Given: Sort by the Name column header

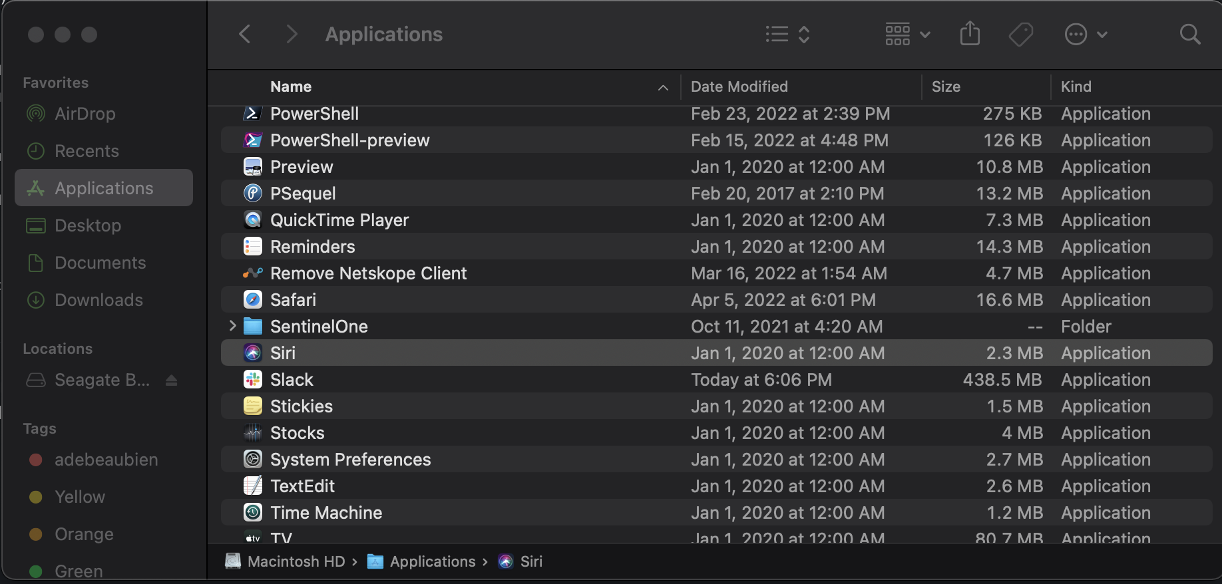Looking at the screenshot, I should pos(291,86).
